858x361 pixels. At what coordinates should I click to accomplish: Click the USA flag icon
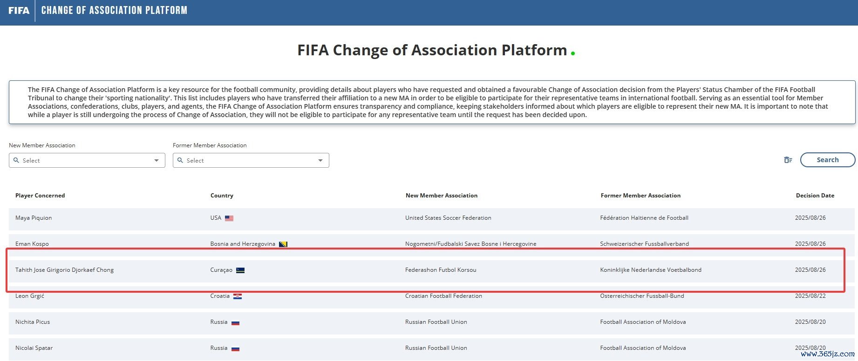[x=229, y=218]
